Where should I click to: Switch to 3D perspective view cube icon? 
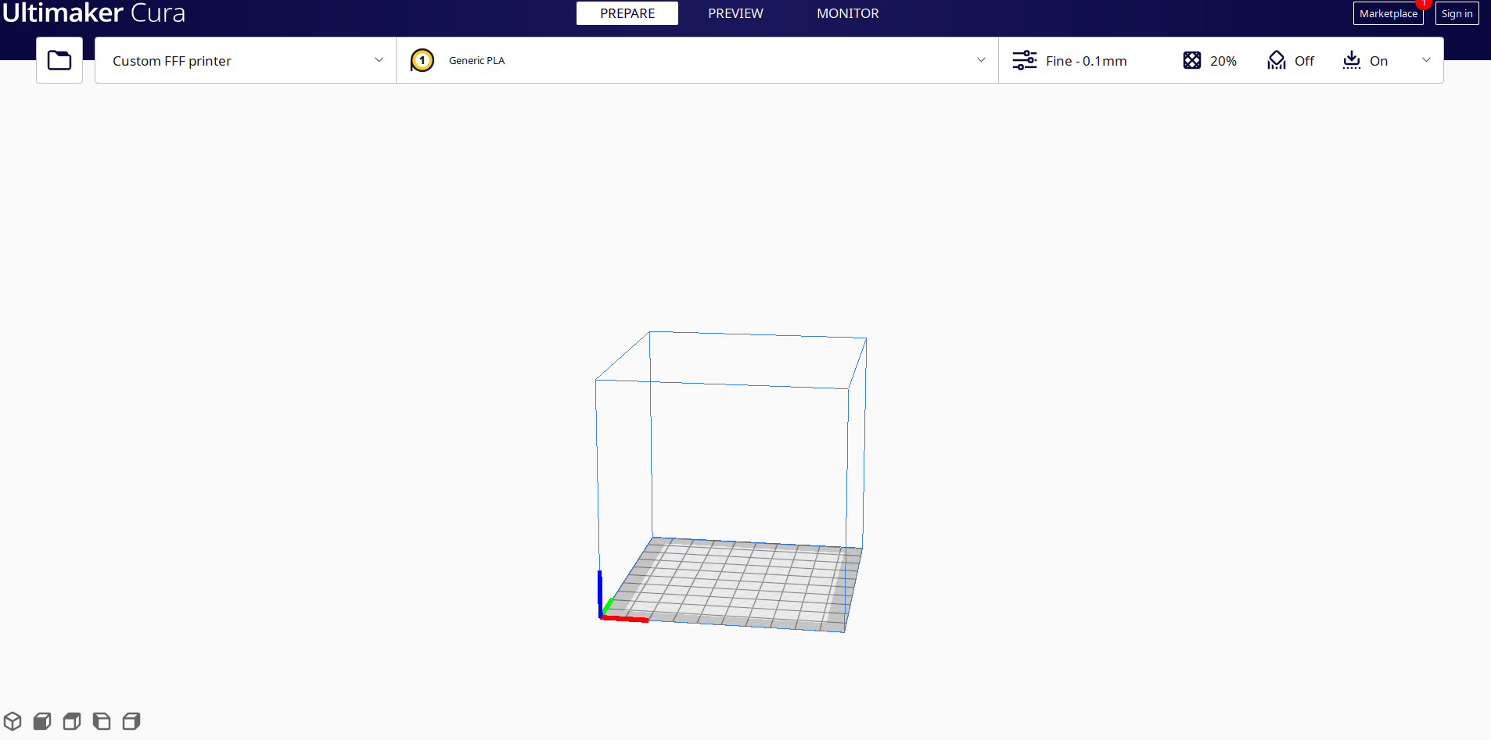click(x=13, y=720)
